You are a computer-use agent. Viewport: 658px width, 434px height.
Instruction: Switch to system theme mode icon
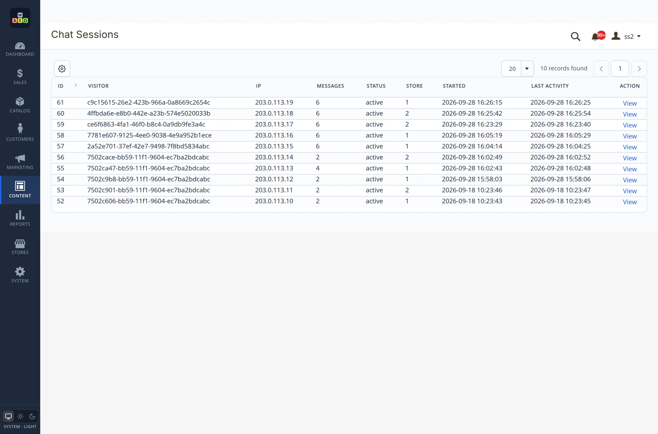coord(8,416)
